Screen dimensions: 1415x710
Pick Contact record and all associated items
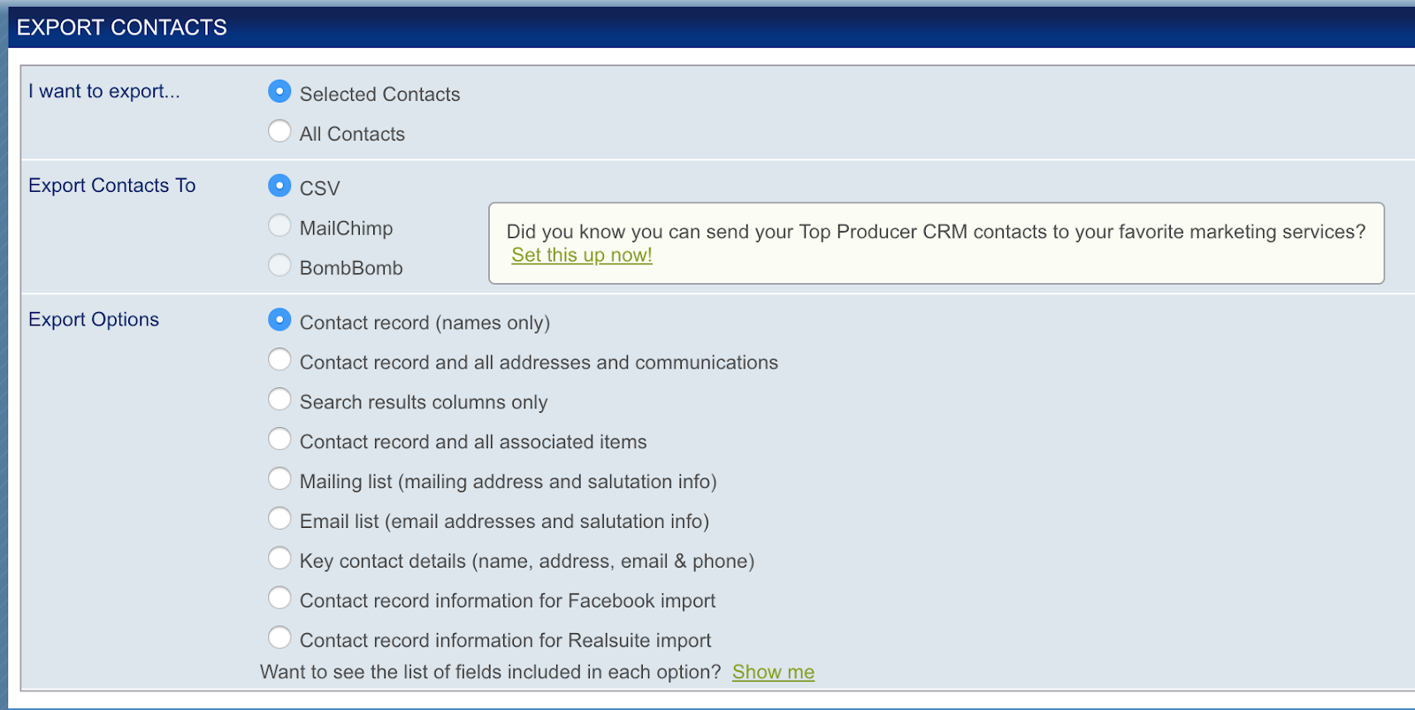tap(279, 439)
